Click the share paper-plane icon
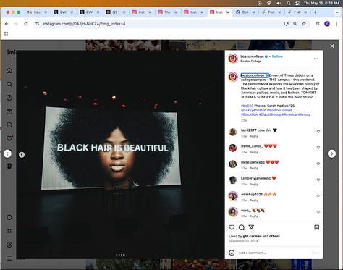The height and width of the screenshot is (270, 343). pyautogui.click(x=251, y=227)
